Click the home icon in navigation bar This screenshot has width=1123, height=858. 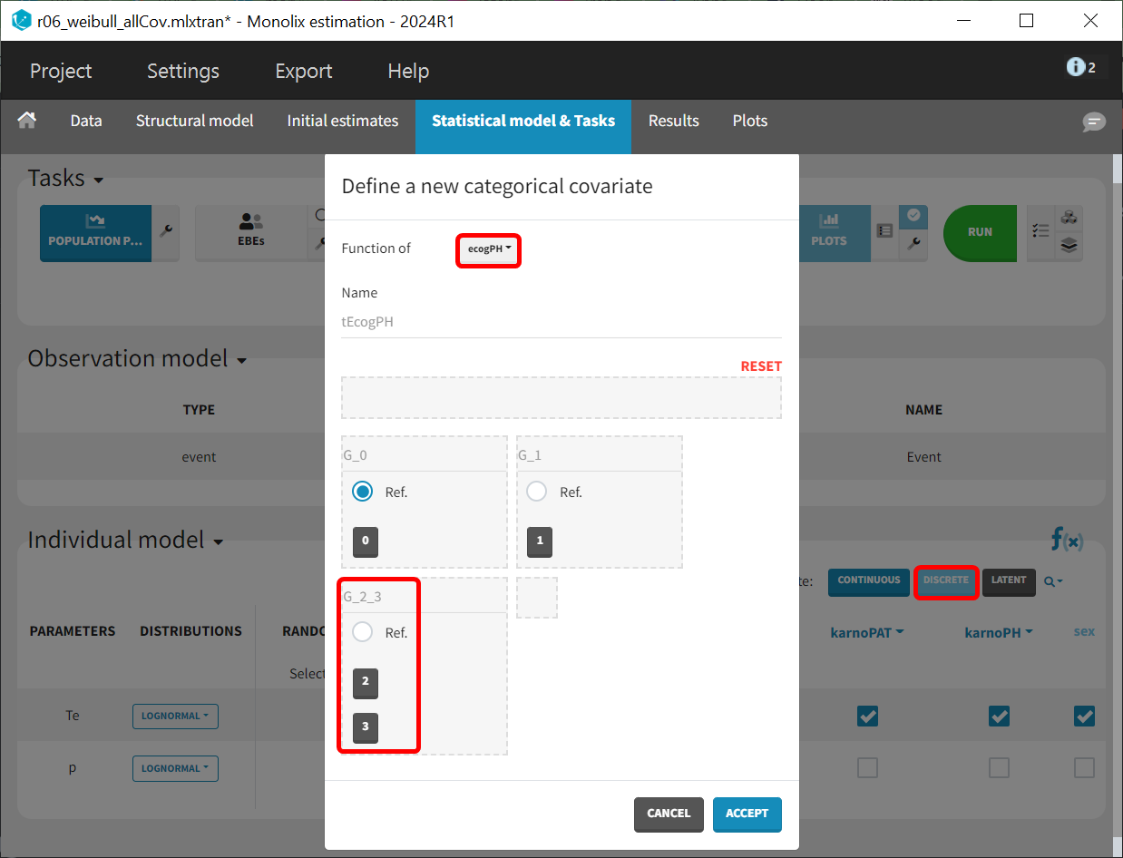(x=27, y=121)
